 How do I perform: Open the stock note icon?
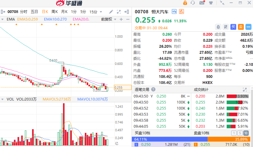coord(226,27)
